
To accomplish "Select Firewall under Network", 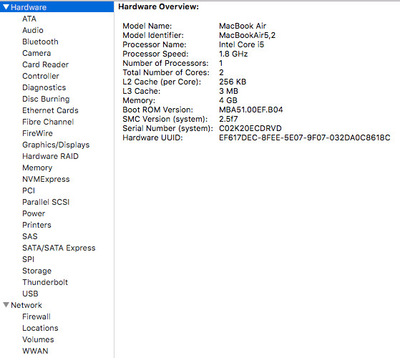I will click(x=36, y=316).
